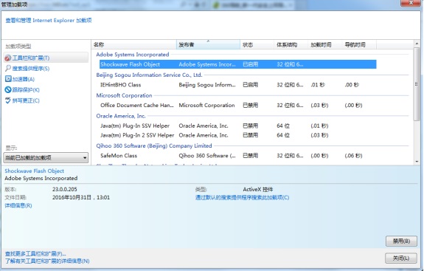This screenshot has height=271, width=424.
Task: Click Microsoft Corporation publisher cell
Action: point(206,106)
